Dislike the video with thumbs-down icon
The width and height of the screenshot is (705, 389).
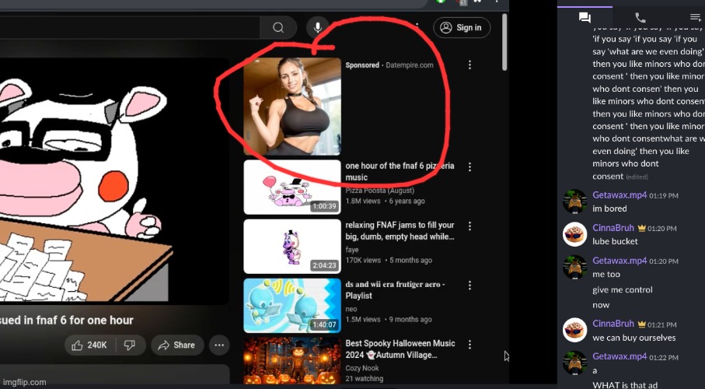tap(130, 345)
